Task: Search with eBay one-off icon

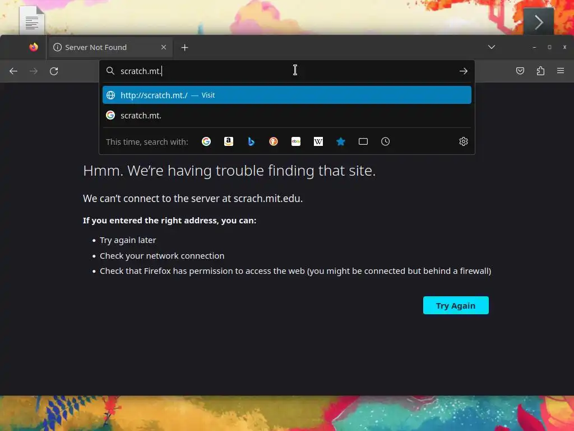Action: coord(296,141)
